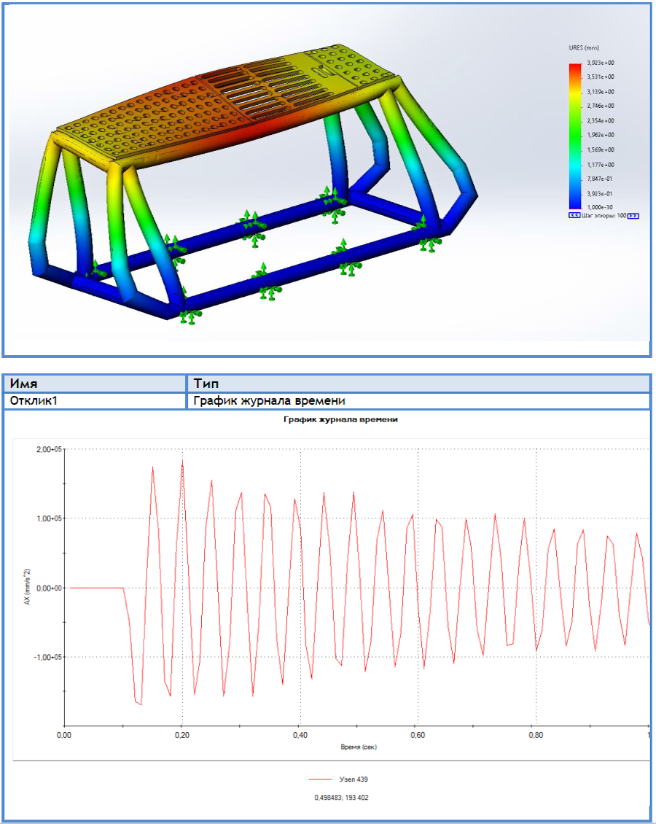Select the 'URES (mm)' legend title

coord(584,48)
